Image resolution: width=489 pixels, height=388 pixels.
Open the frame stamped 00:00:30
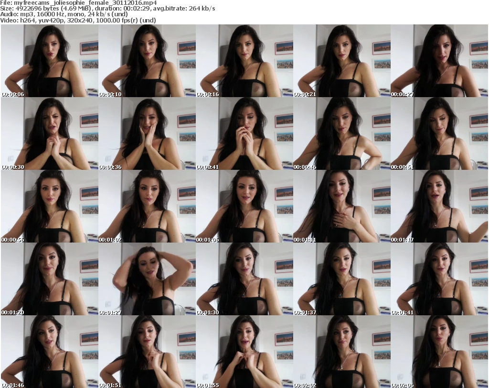tap(50, 133)
